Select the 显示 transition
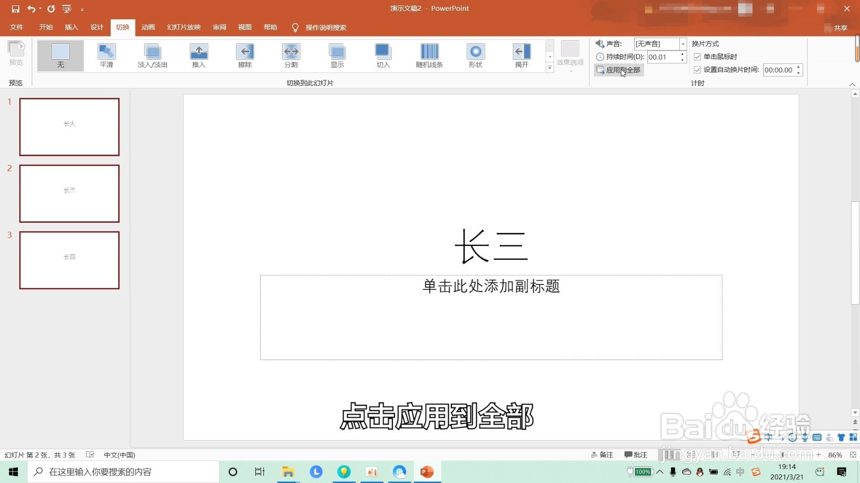This screenshot has width=860, height=483. (x=337, y=56)
